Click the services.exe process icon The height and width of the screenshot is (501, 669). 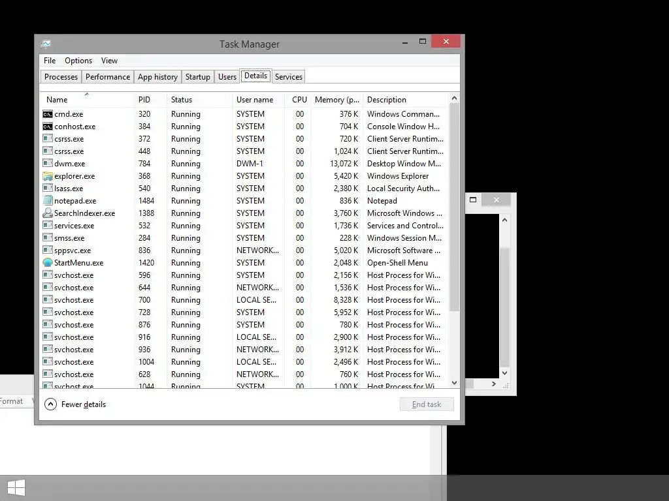(47, 225)
